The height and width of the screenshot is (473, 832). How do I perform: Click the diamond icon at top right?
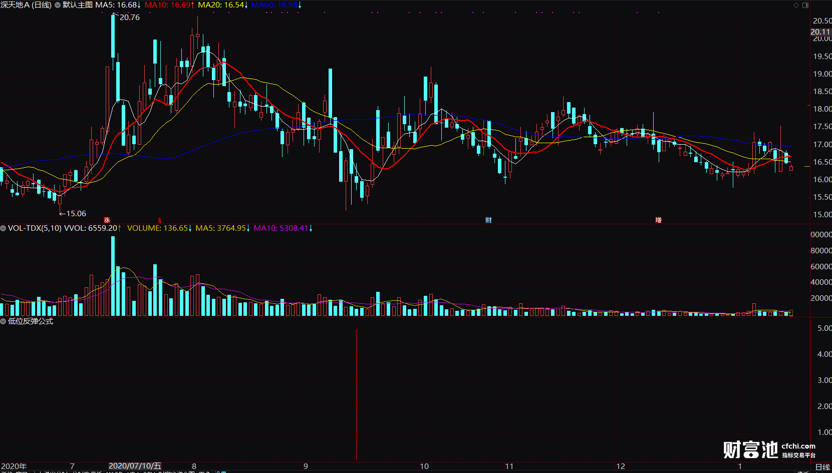(x=796, y=5)
